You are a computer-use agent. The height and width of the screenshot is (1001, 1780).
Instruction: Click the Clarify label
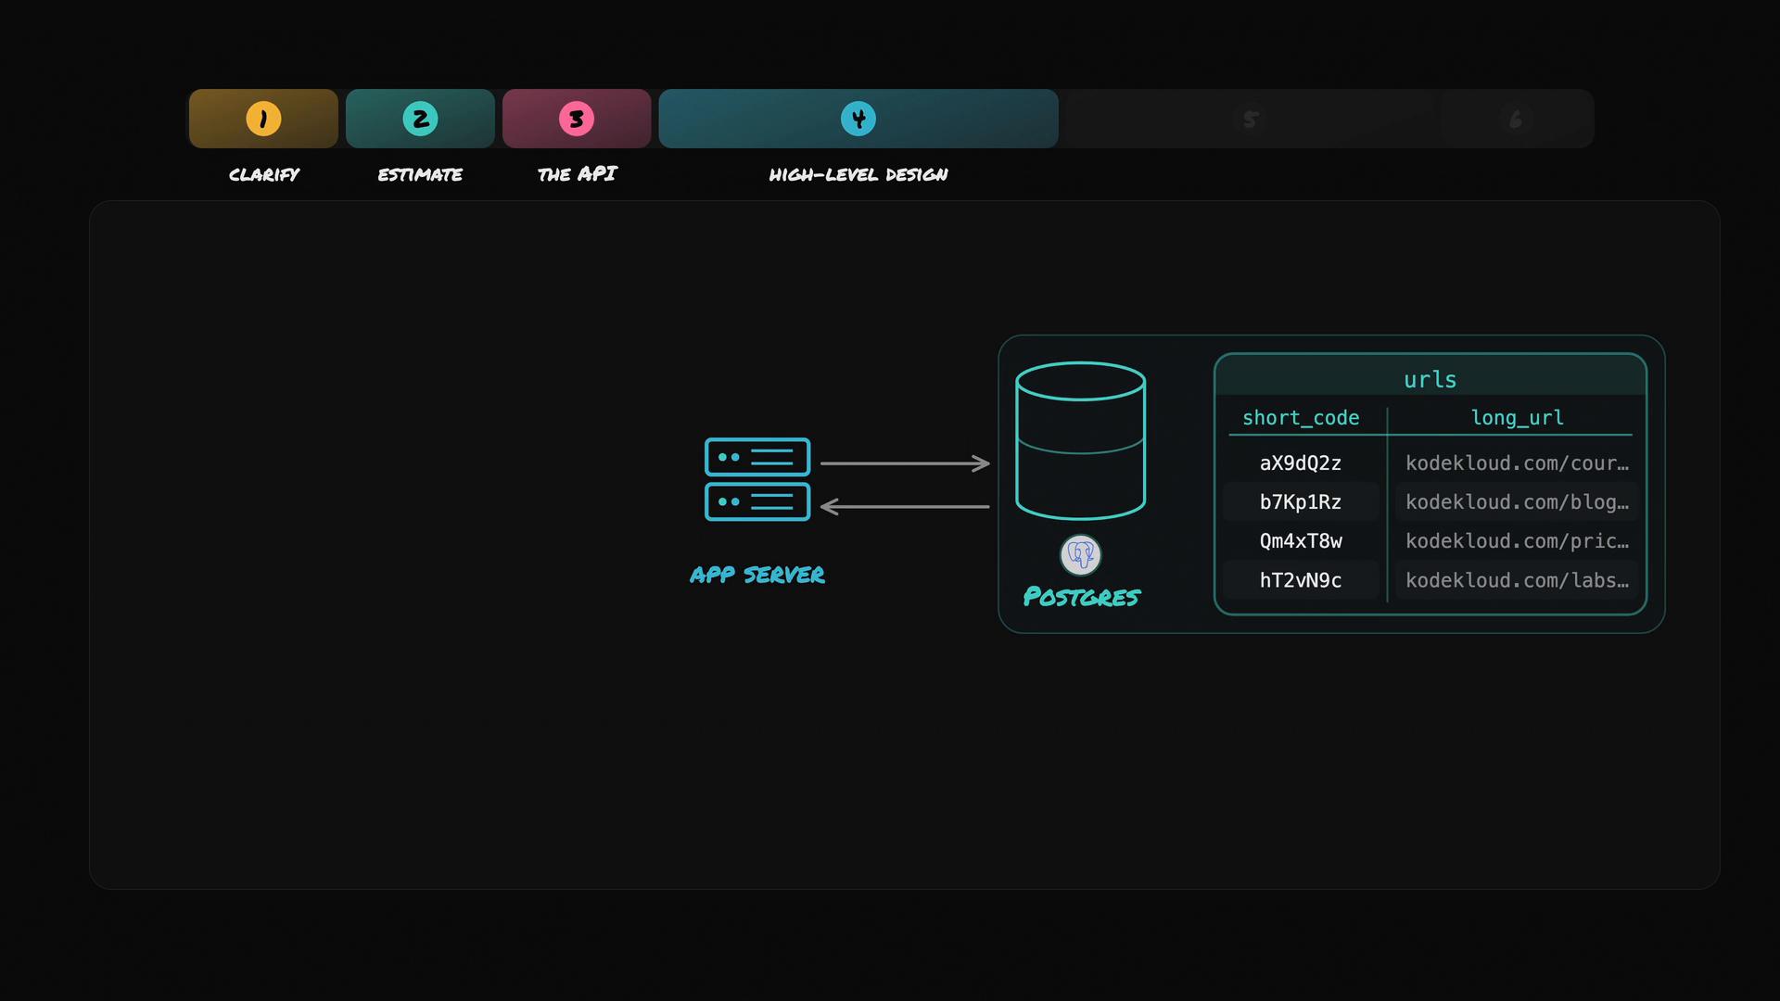[x=264, y=174]
